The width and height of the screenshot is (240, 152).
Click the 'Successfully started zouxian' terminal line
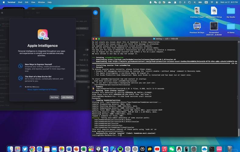tap(124, 133)
